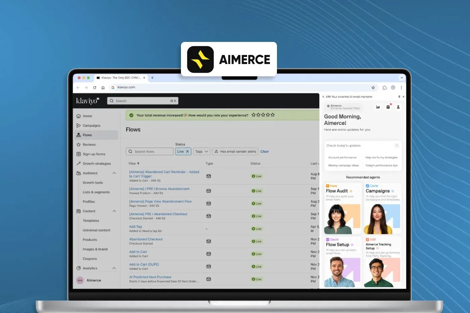Open Lists & segments in the sidebar
Viewport: 470px width, 313px height.
click(96, 192)
